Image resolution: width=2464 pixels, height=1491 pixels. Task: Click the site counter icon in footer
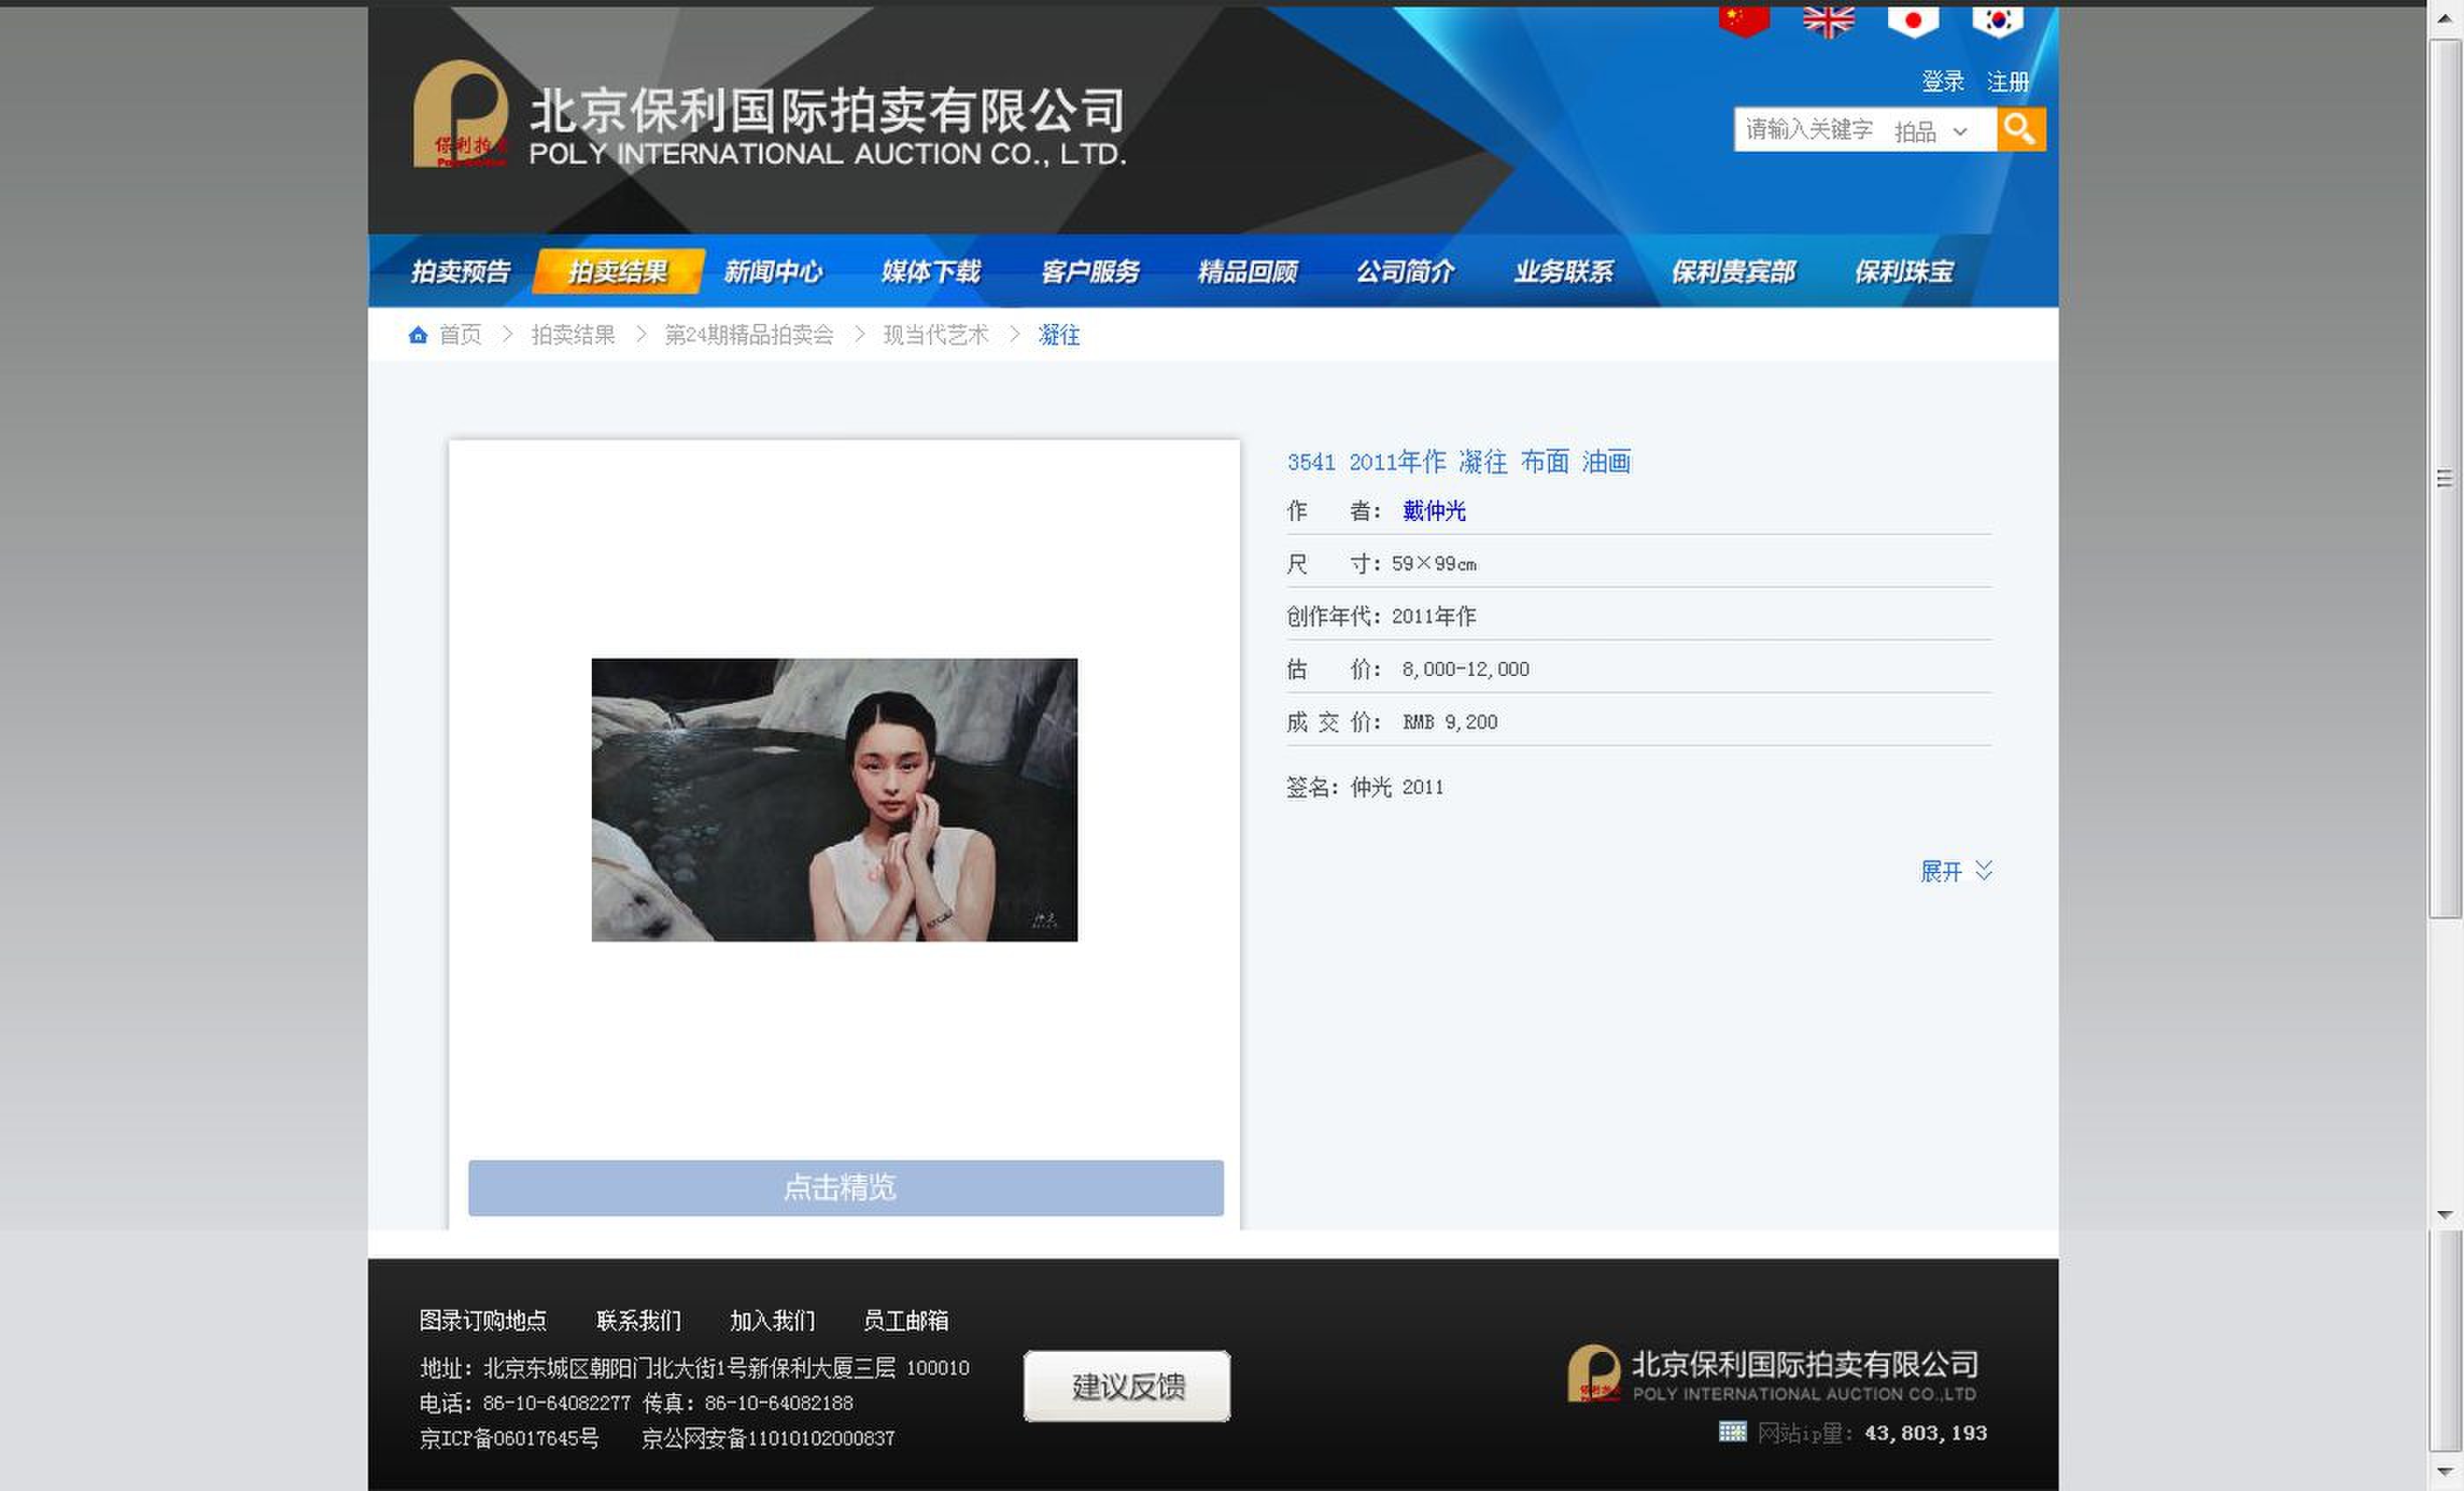(1732, 1432)
